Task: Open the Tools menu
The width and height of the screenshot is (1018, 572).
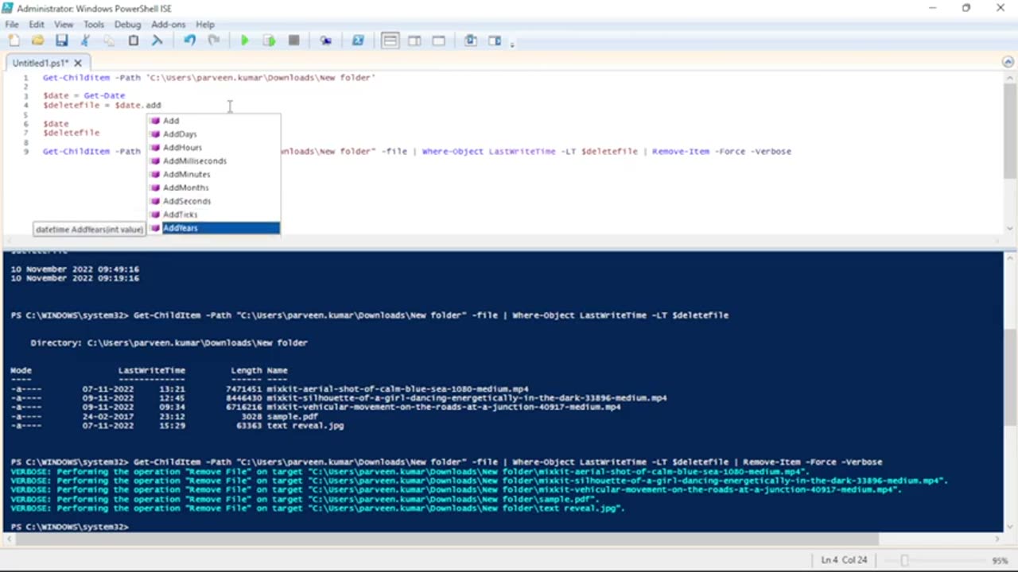Action: 94,25
